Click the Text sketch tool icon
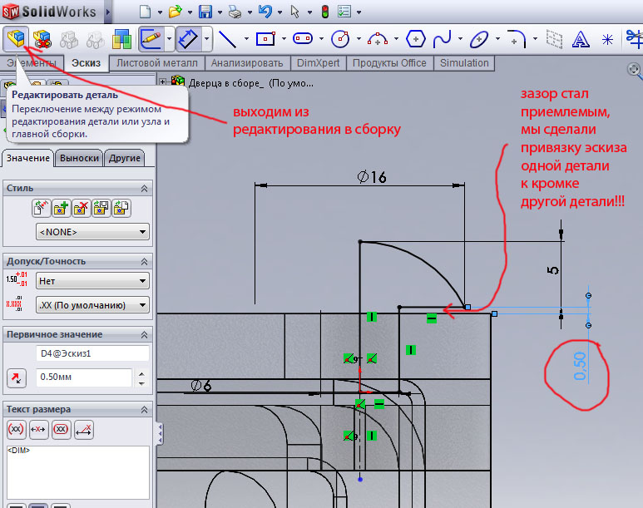 pos(582,39)
